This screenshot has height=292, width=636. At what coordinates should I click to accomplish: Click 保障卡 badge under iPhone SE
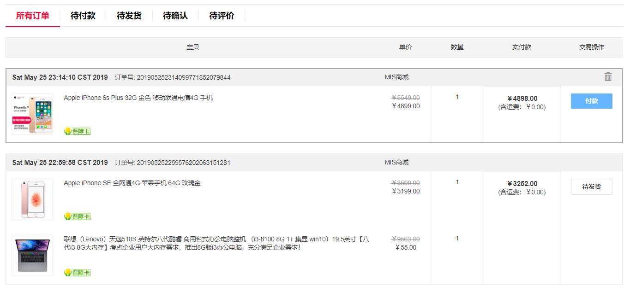[77, 216]
